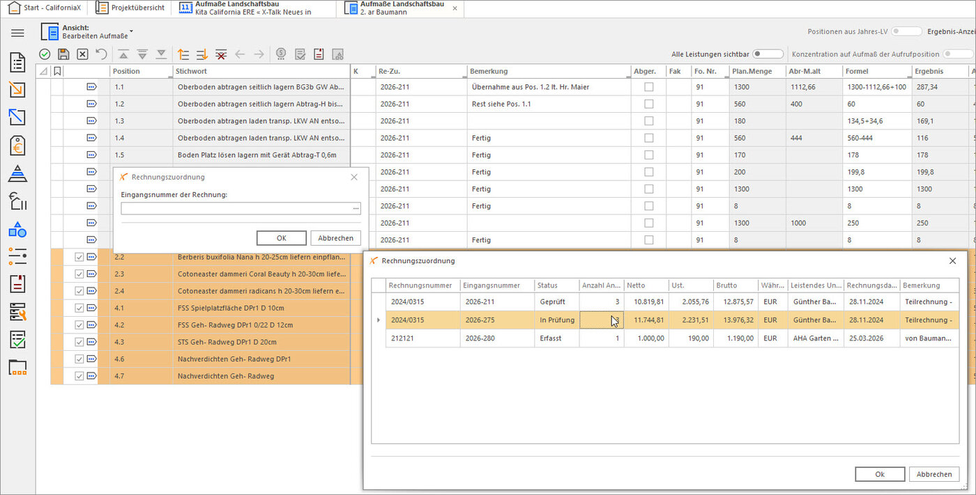Expand the row indicator of invoice 2026-275
The image size is (976, 495).
pos(378,320)
